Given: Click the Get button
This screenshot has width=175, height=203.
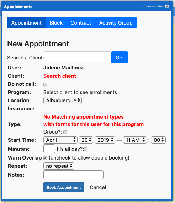Looking at the screenshot, I should click(120, 57).
